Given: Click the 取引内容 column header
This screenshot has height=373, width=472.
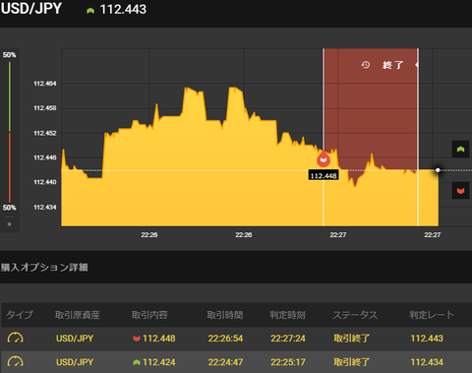Looking at the screenshot, I should pos(149,315).
